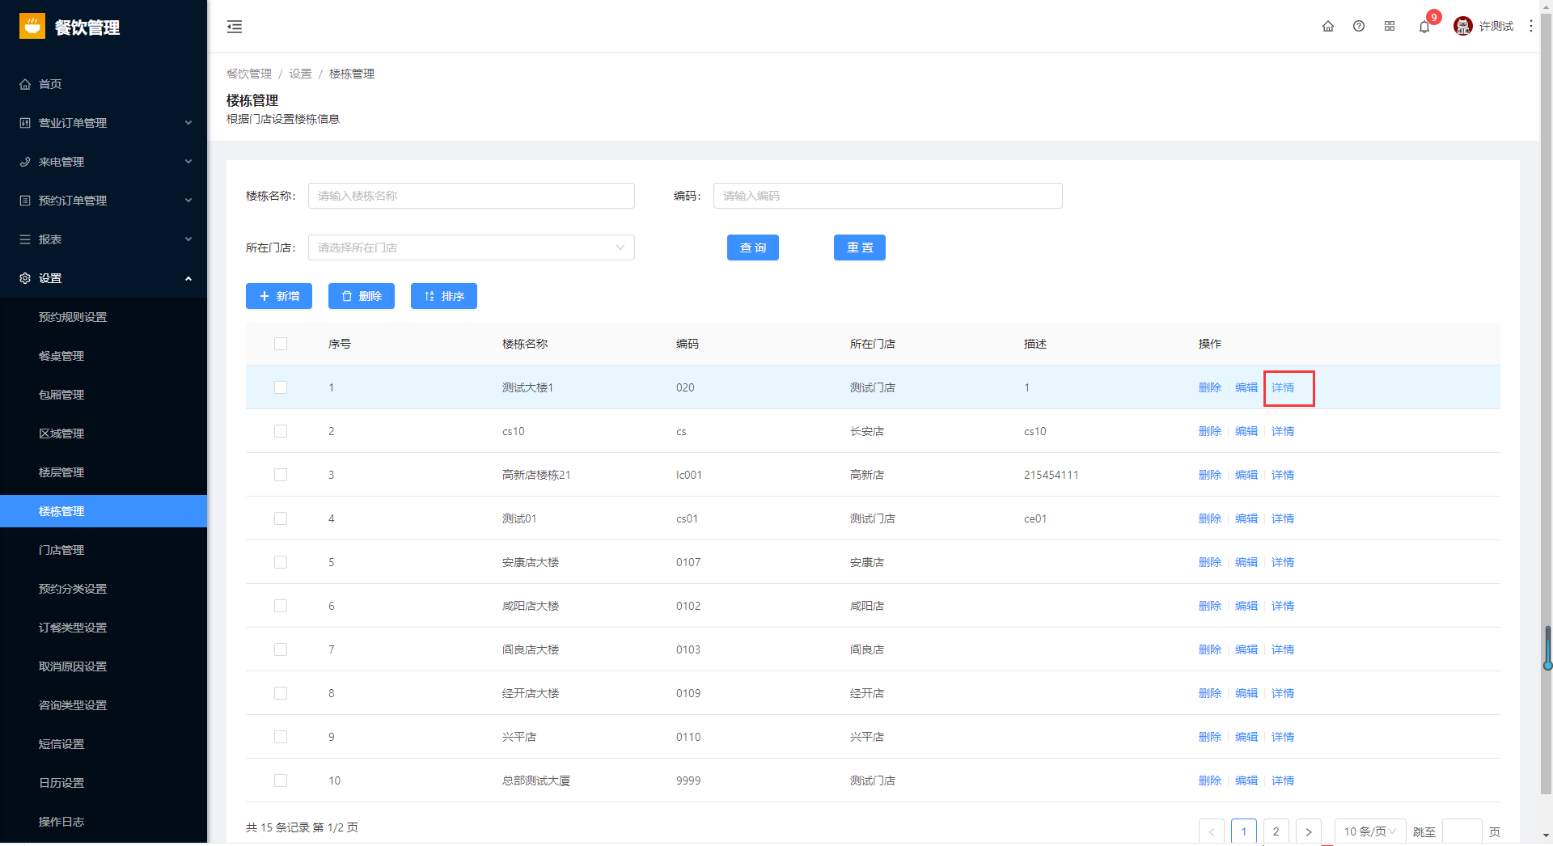Collapse the sidebar with the menu fold icon
The width and height of the screenshot is (1553, 846).
click(x=235, y=27)
